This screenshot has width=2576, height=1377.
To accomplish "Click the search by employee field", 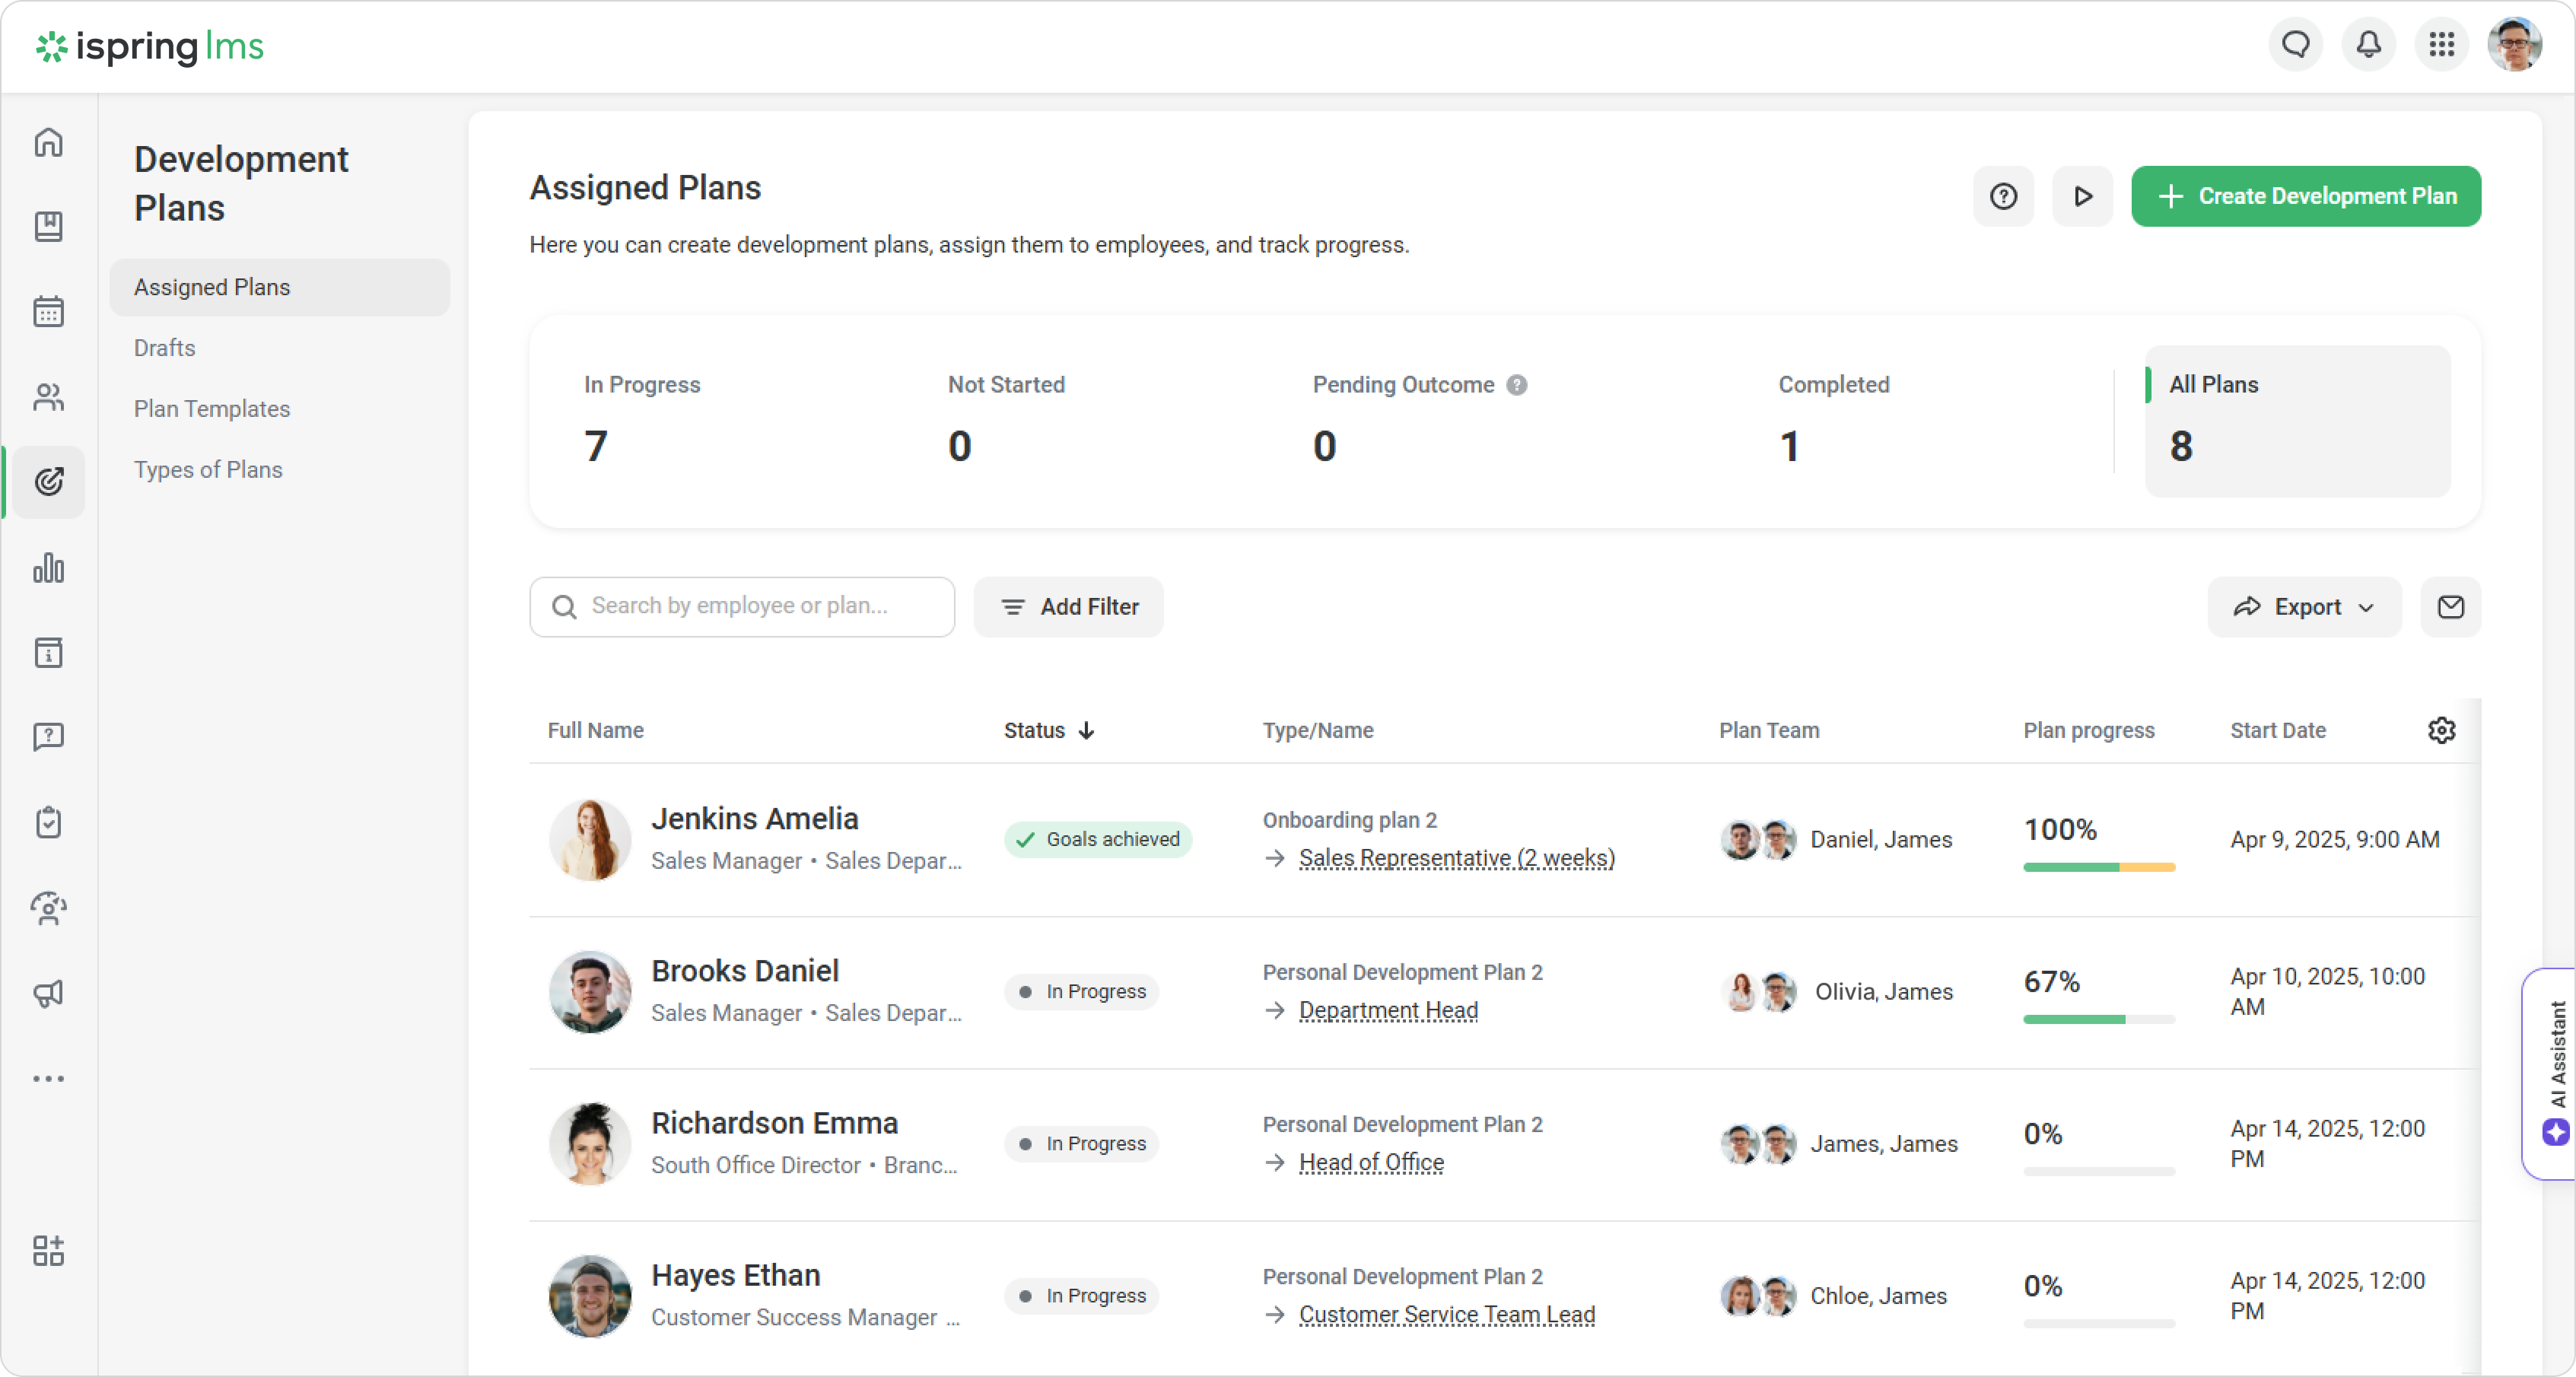I will pyautogui.click(x=740, y=606).
